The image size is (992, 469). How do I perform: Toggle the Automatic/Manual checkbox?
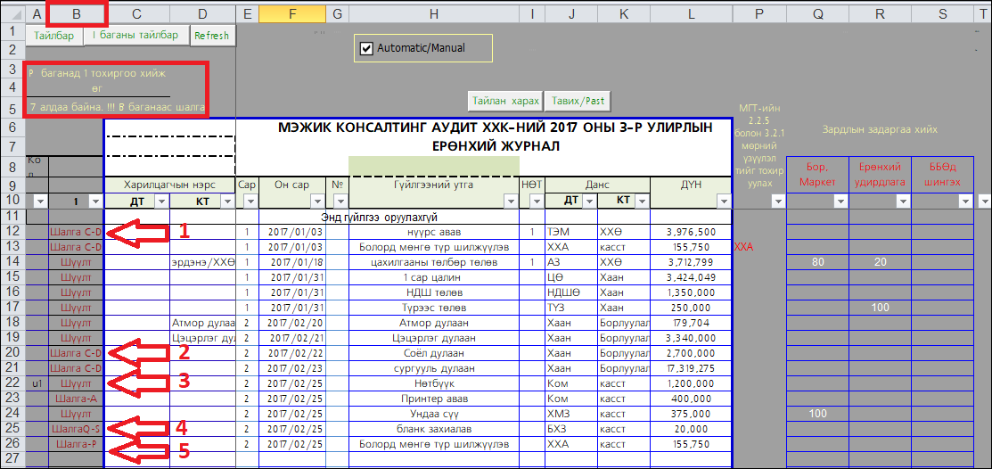(x=365, y=48)
